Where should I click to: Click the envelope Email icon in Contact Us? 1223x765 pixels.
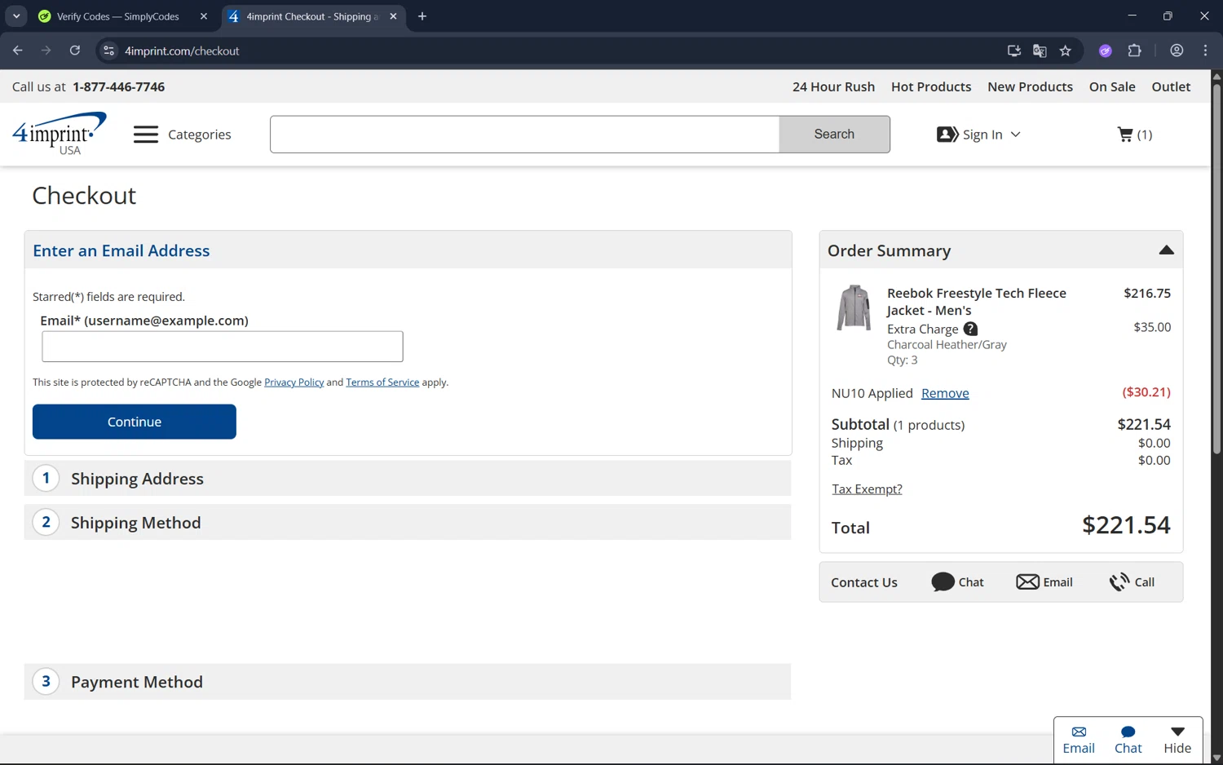pos(1027,581)
